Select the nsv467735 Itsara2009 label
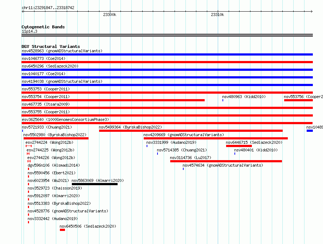This screenshot has height=244, width=323. tap(46, 104)
